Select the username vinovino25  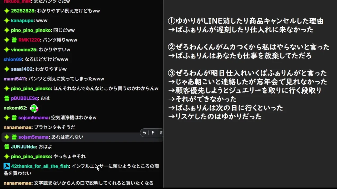pos(24,50)
